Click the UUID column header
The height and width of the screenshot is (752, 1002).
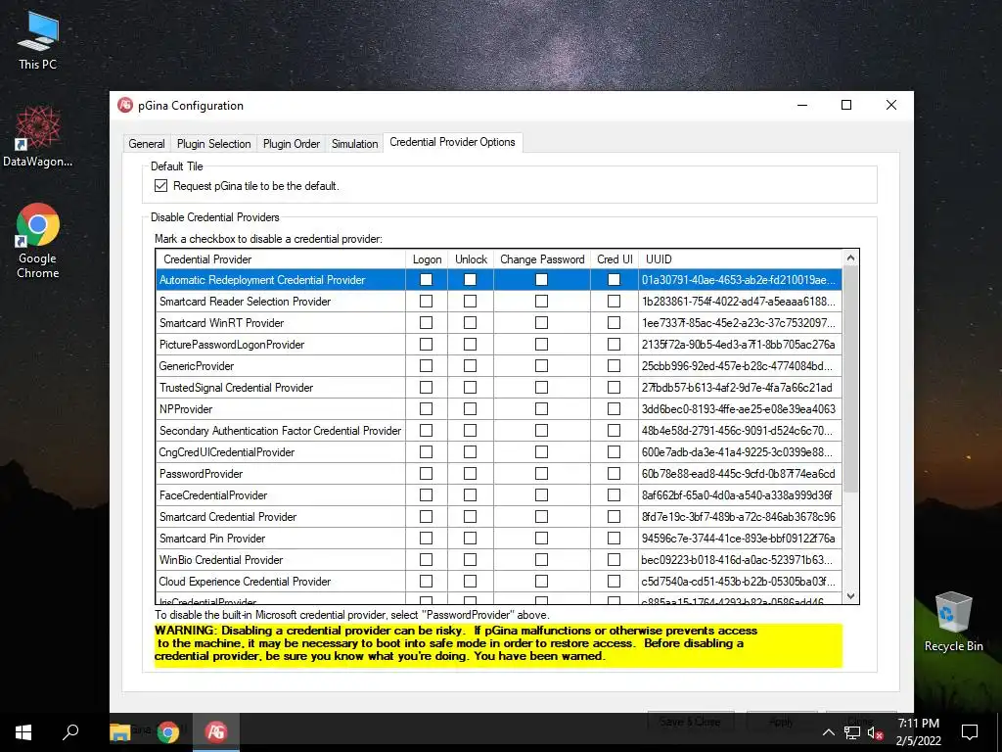tap(740, 258)
